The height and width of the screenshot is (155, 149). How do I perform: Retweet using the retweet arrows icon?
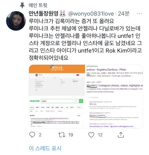pyautogui.click(x=62, y=135)
